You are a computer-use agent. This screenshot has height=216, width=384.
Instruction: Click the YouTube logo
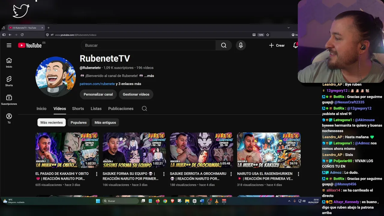[x=30, y=45]
